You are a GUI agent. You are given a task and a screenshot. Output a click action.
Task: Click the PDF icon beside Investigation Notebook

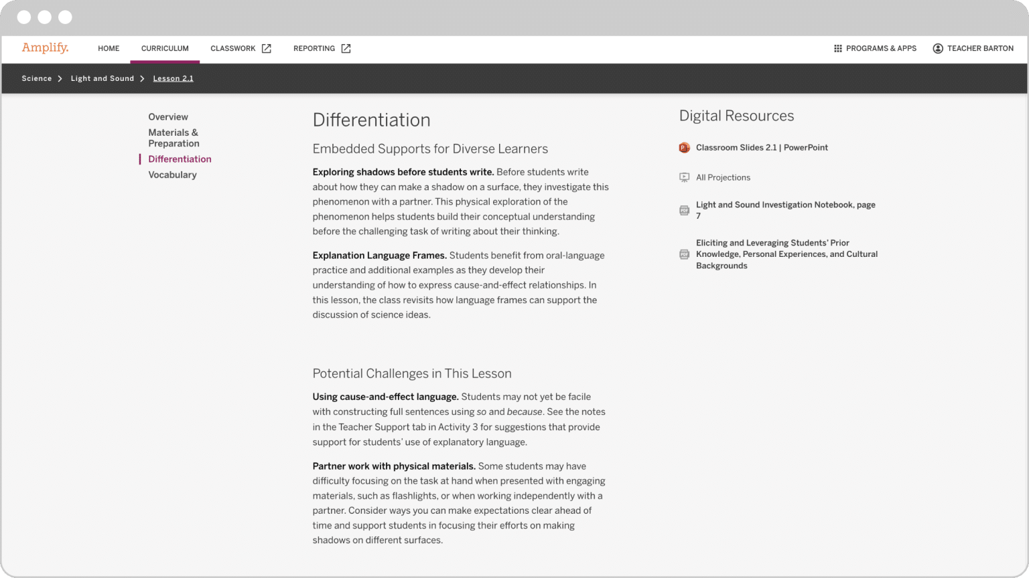(684, 210)
